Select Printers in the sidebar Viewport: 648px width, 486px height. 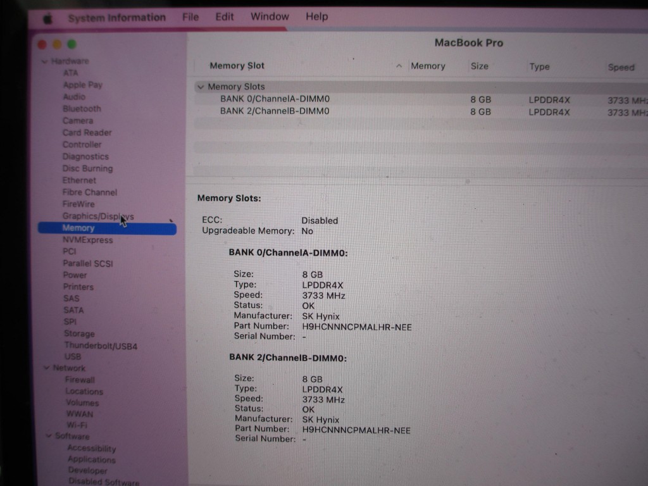coord(78,287)
